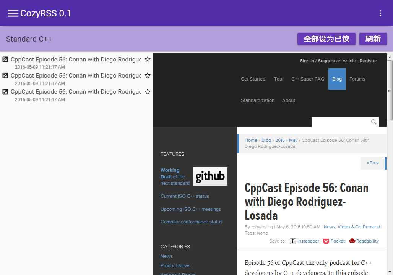The height and width of the screenshot is (275, 393).
Task: Click News link in article byline
Action: [x=329, y=227]
